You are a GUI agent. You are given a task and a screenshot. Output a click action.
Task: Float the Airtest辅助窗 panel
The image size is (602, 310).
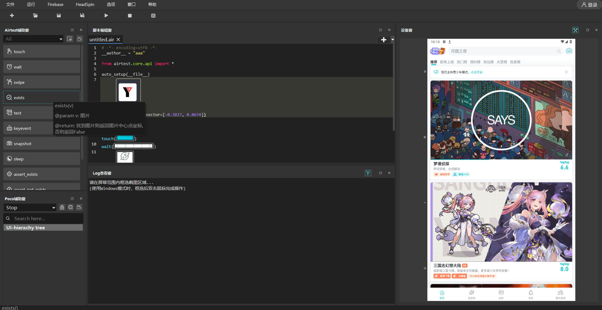click(72, 30)
